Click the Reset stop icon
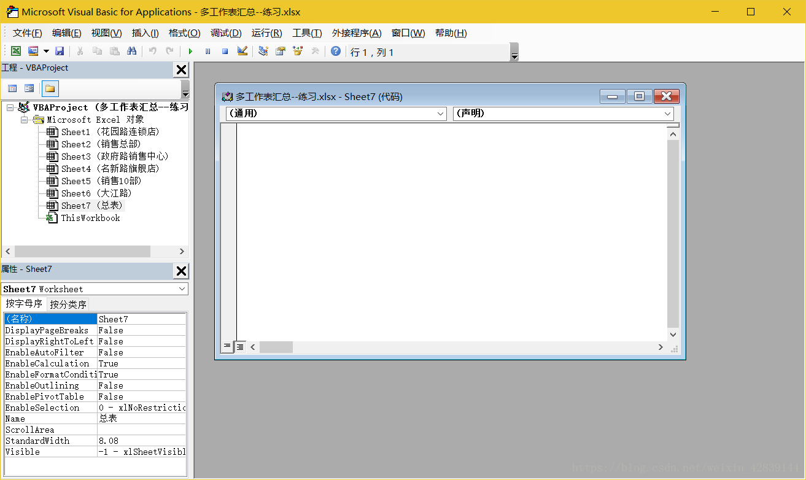 point(225,52)
